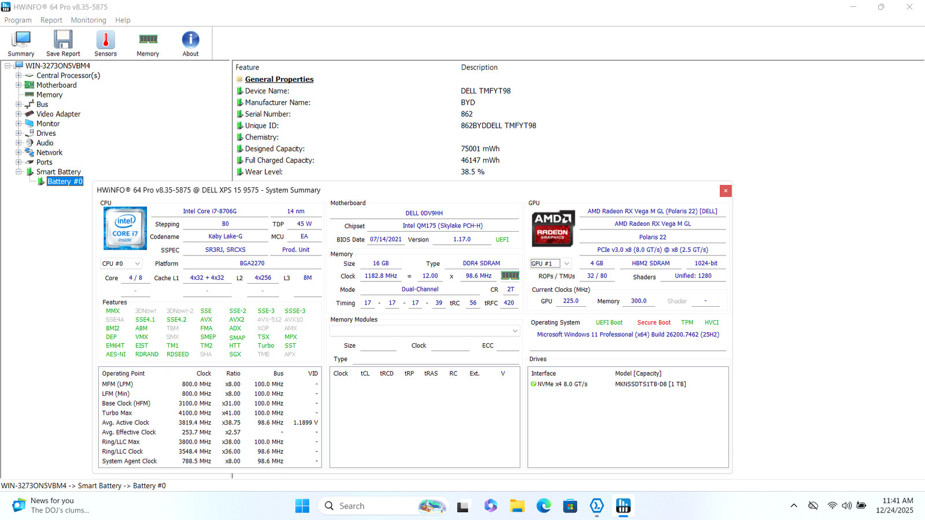Screen dimensions: 925x520
Task: Select the Video Adapter tree item
Action: [58, 114]
